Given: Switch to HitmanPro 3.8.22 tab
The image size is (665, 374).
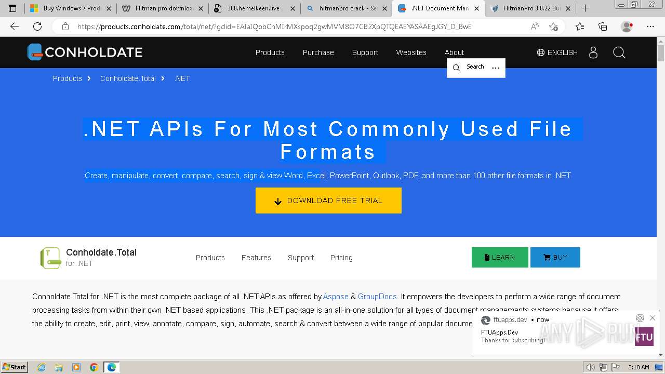Looking at the screenshot, I should [x=531, y=8].
